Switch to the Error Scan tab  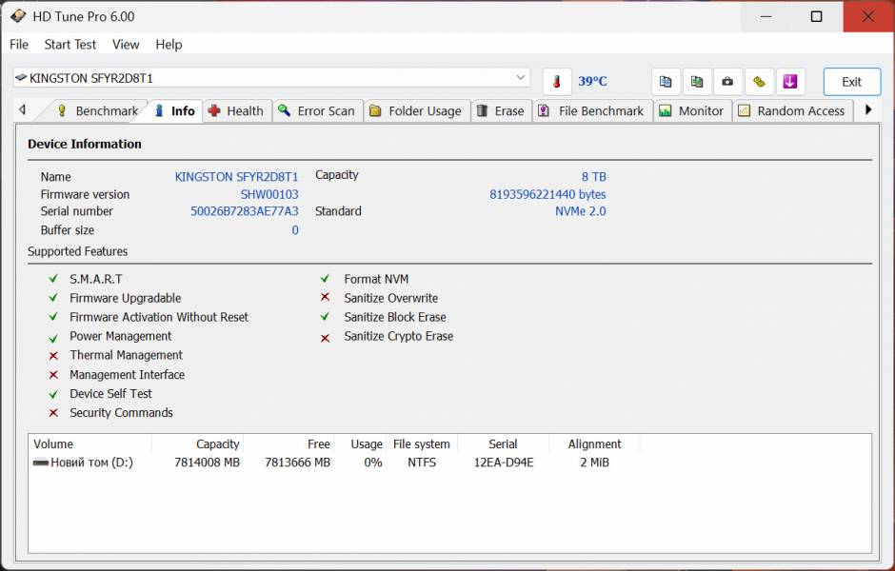316,111
